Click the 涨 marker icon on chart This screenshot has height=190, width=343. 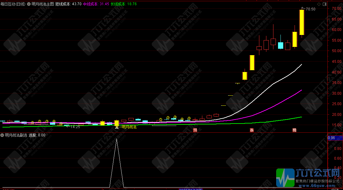coord(252,130)
